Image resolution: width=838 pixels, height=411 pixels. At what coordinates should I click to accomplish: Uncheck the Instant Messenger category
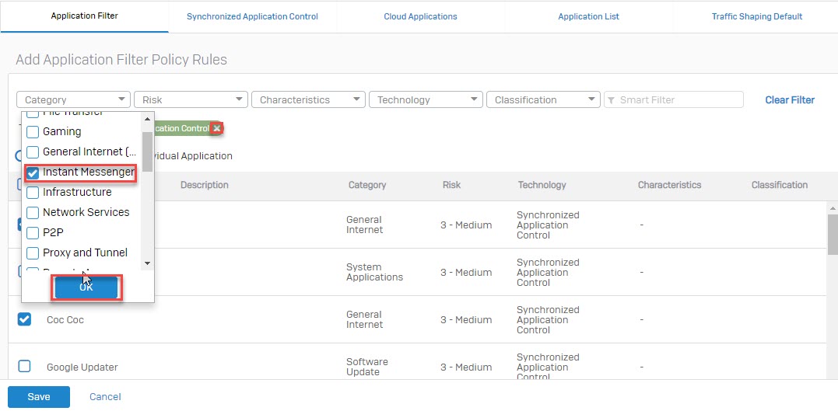click(x=33, y=172)
